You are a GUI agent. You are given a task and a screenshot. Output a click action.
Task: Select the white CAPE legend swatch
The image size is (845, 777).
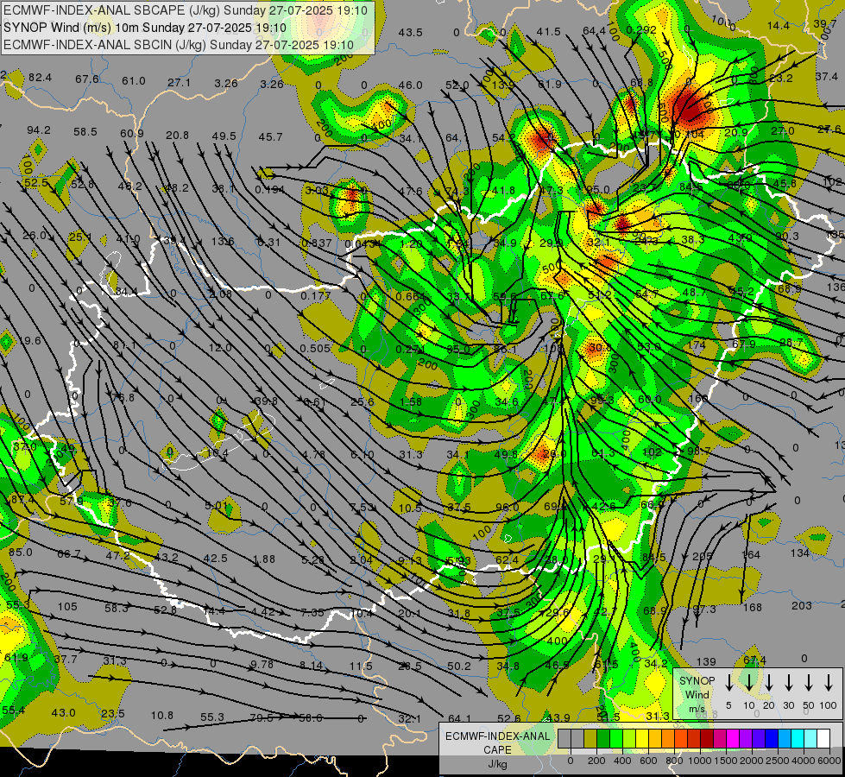click(x=823, y=739)
